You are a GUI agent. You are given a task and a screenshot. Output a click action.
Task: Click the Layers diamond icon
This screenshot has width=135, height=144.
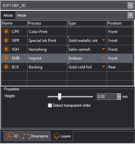56,136
